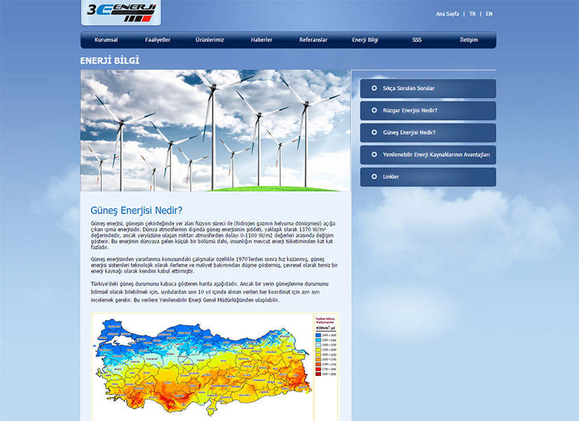The height and width of the screenshot is (421, 579).
Task: Open the Kurumsal menu
Action: click(x=107, y=40)
